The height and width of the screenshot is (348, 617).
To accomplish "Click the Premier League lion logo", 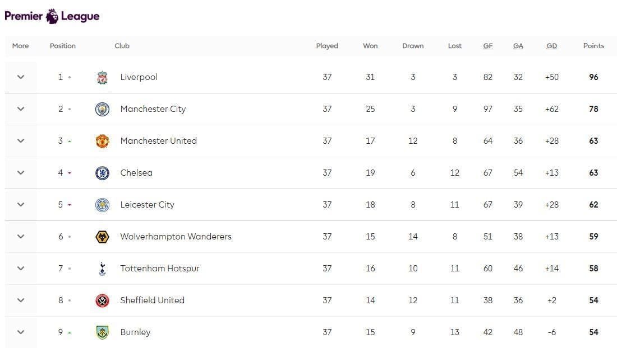I will [x=52, y=16].
